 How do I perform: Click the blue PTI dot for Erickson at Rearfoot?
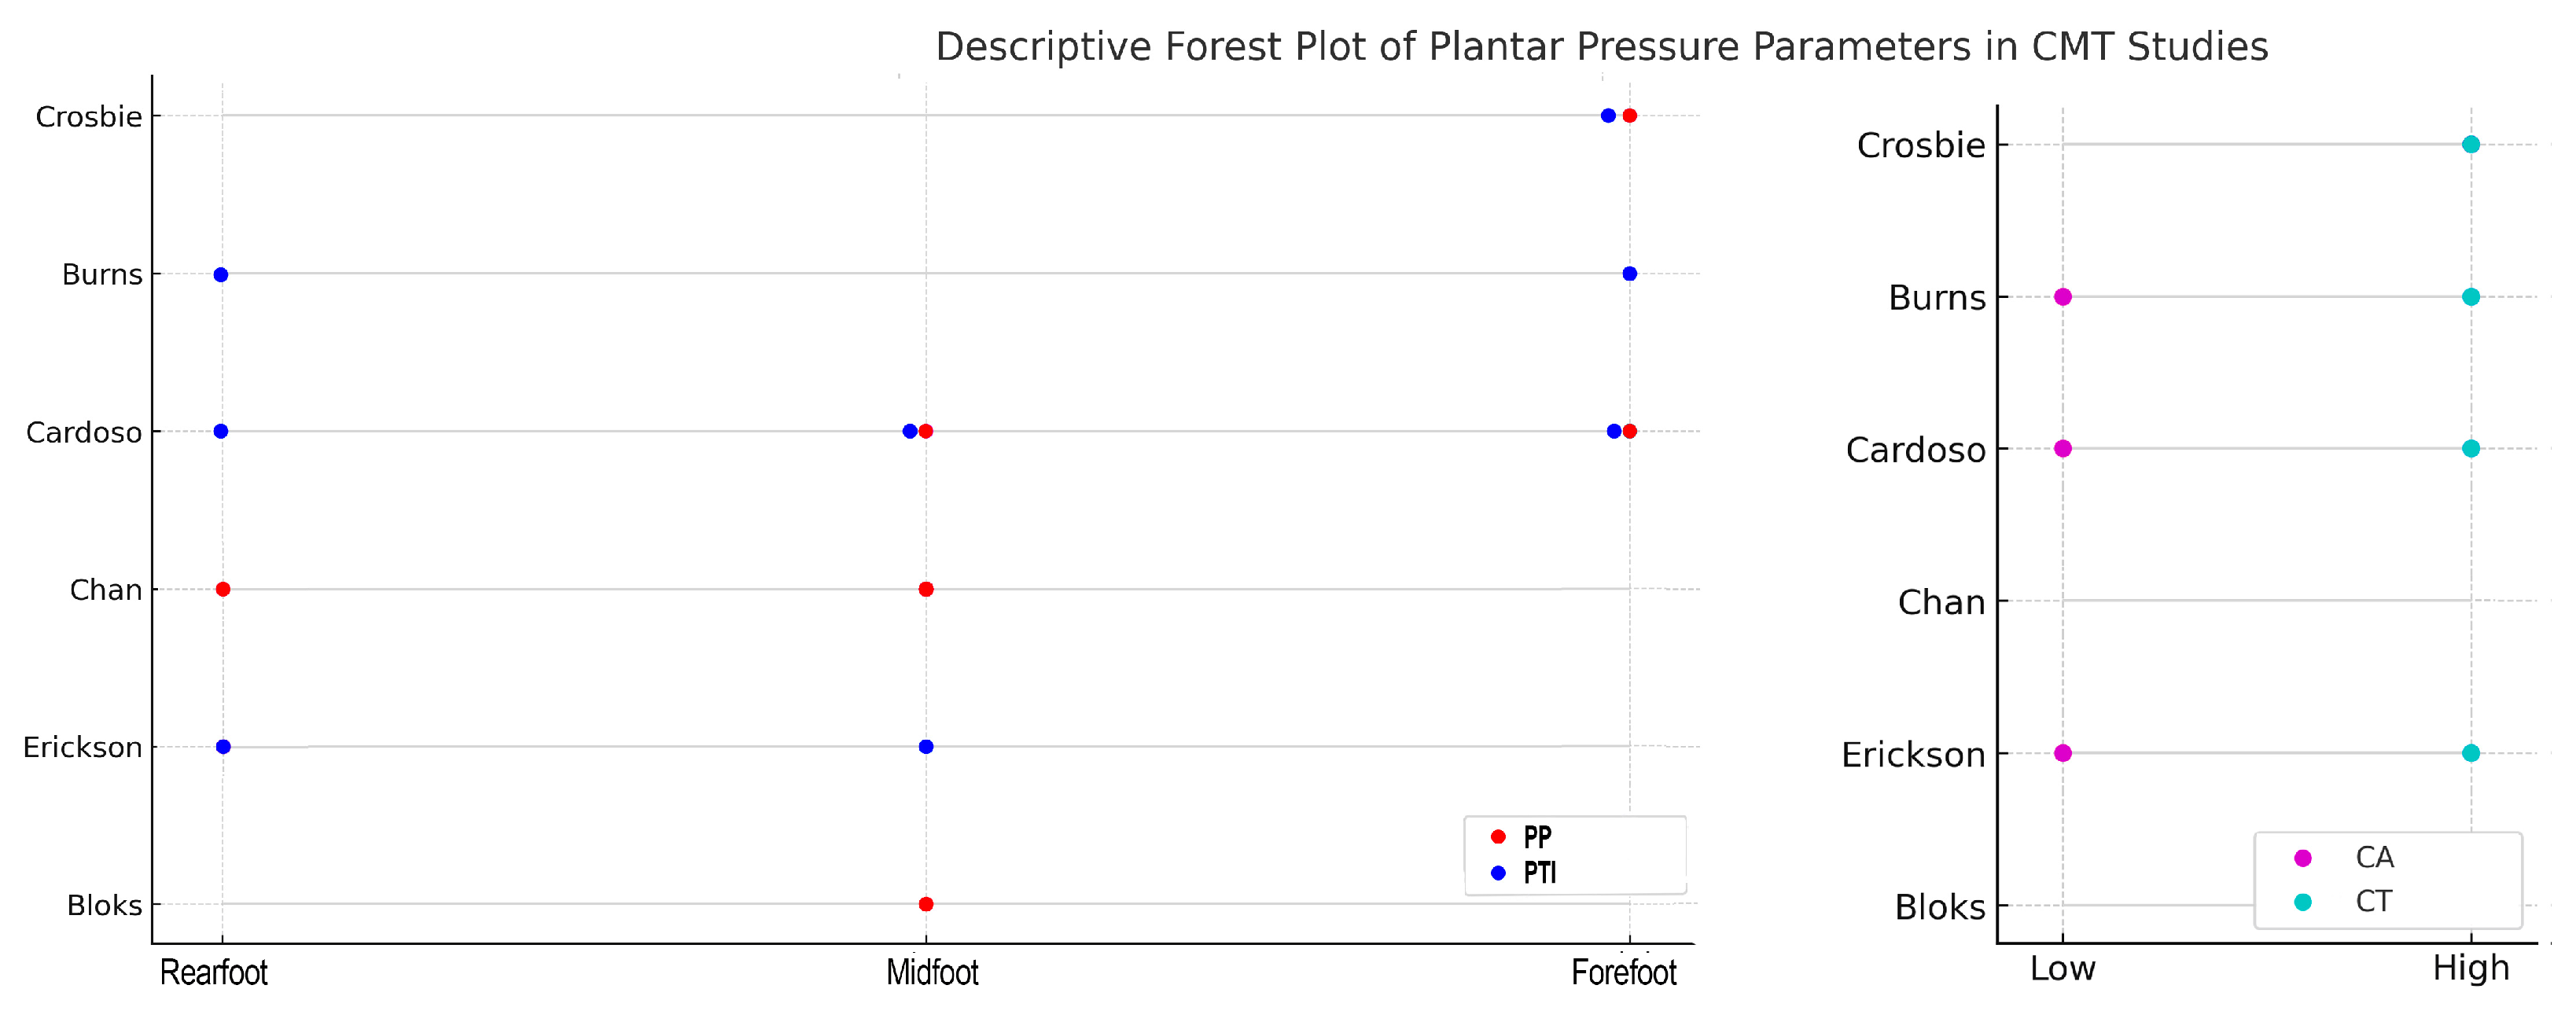pyautogui.click(x=223, y=747)
